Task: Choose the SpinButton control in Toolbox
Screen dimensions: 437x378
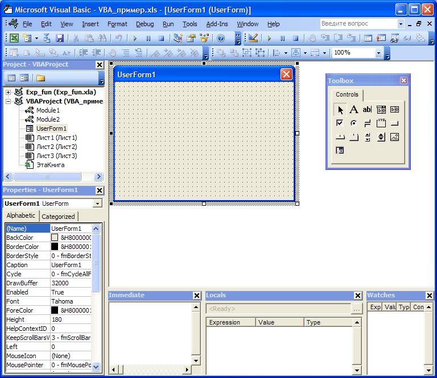Action: coord(381,136)
